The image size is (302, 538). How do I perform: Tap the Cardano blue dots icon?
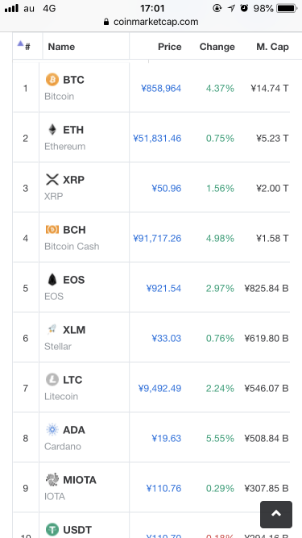coord(52,430)
